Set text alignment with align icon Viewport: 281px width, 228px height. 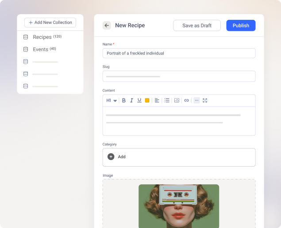157,100
